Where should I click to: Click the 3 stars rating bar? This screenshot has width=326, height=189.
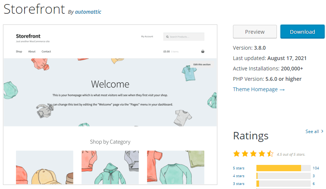point(283,183)
